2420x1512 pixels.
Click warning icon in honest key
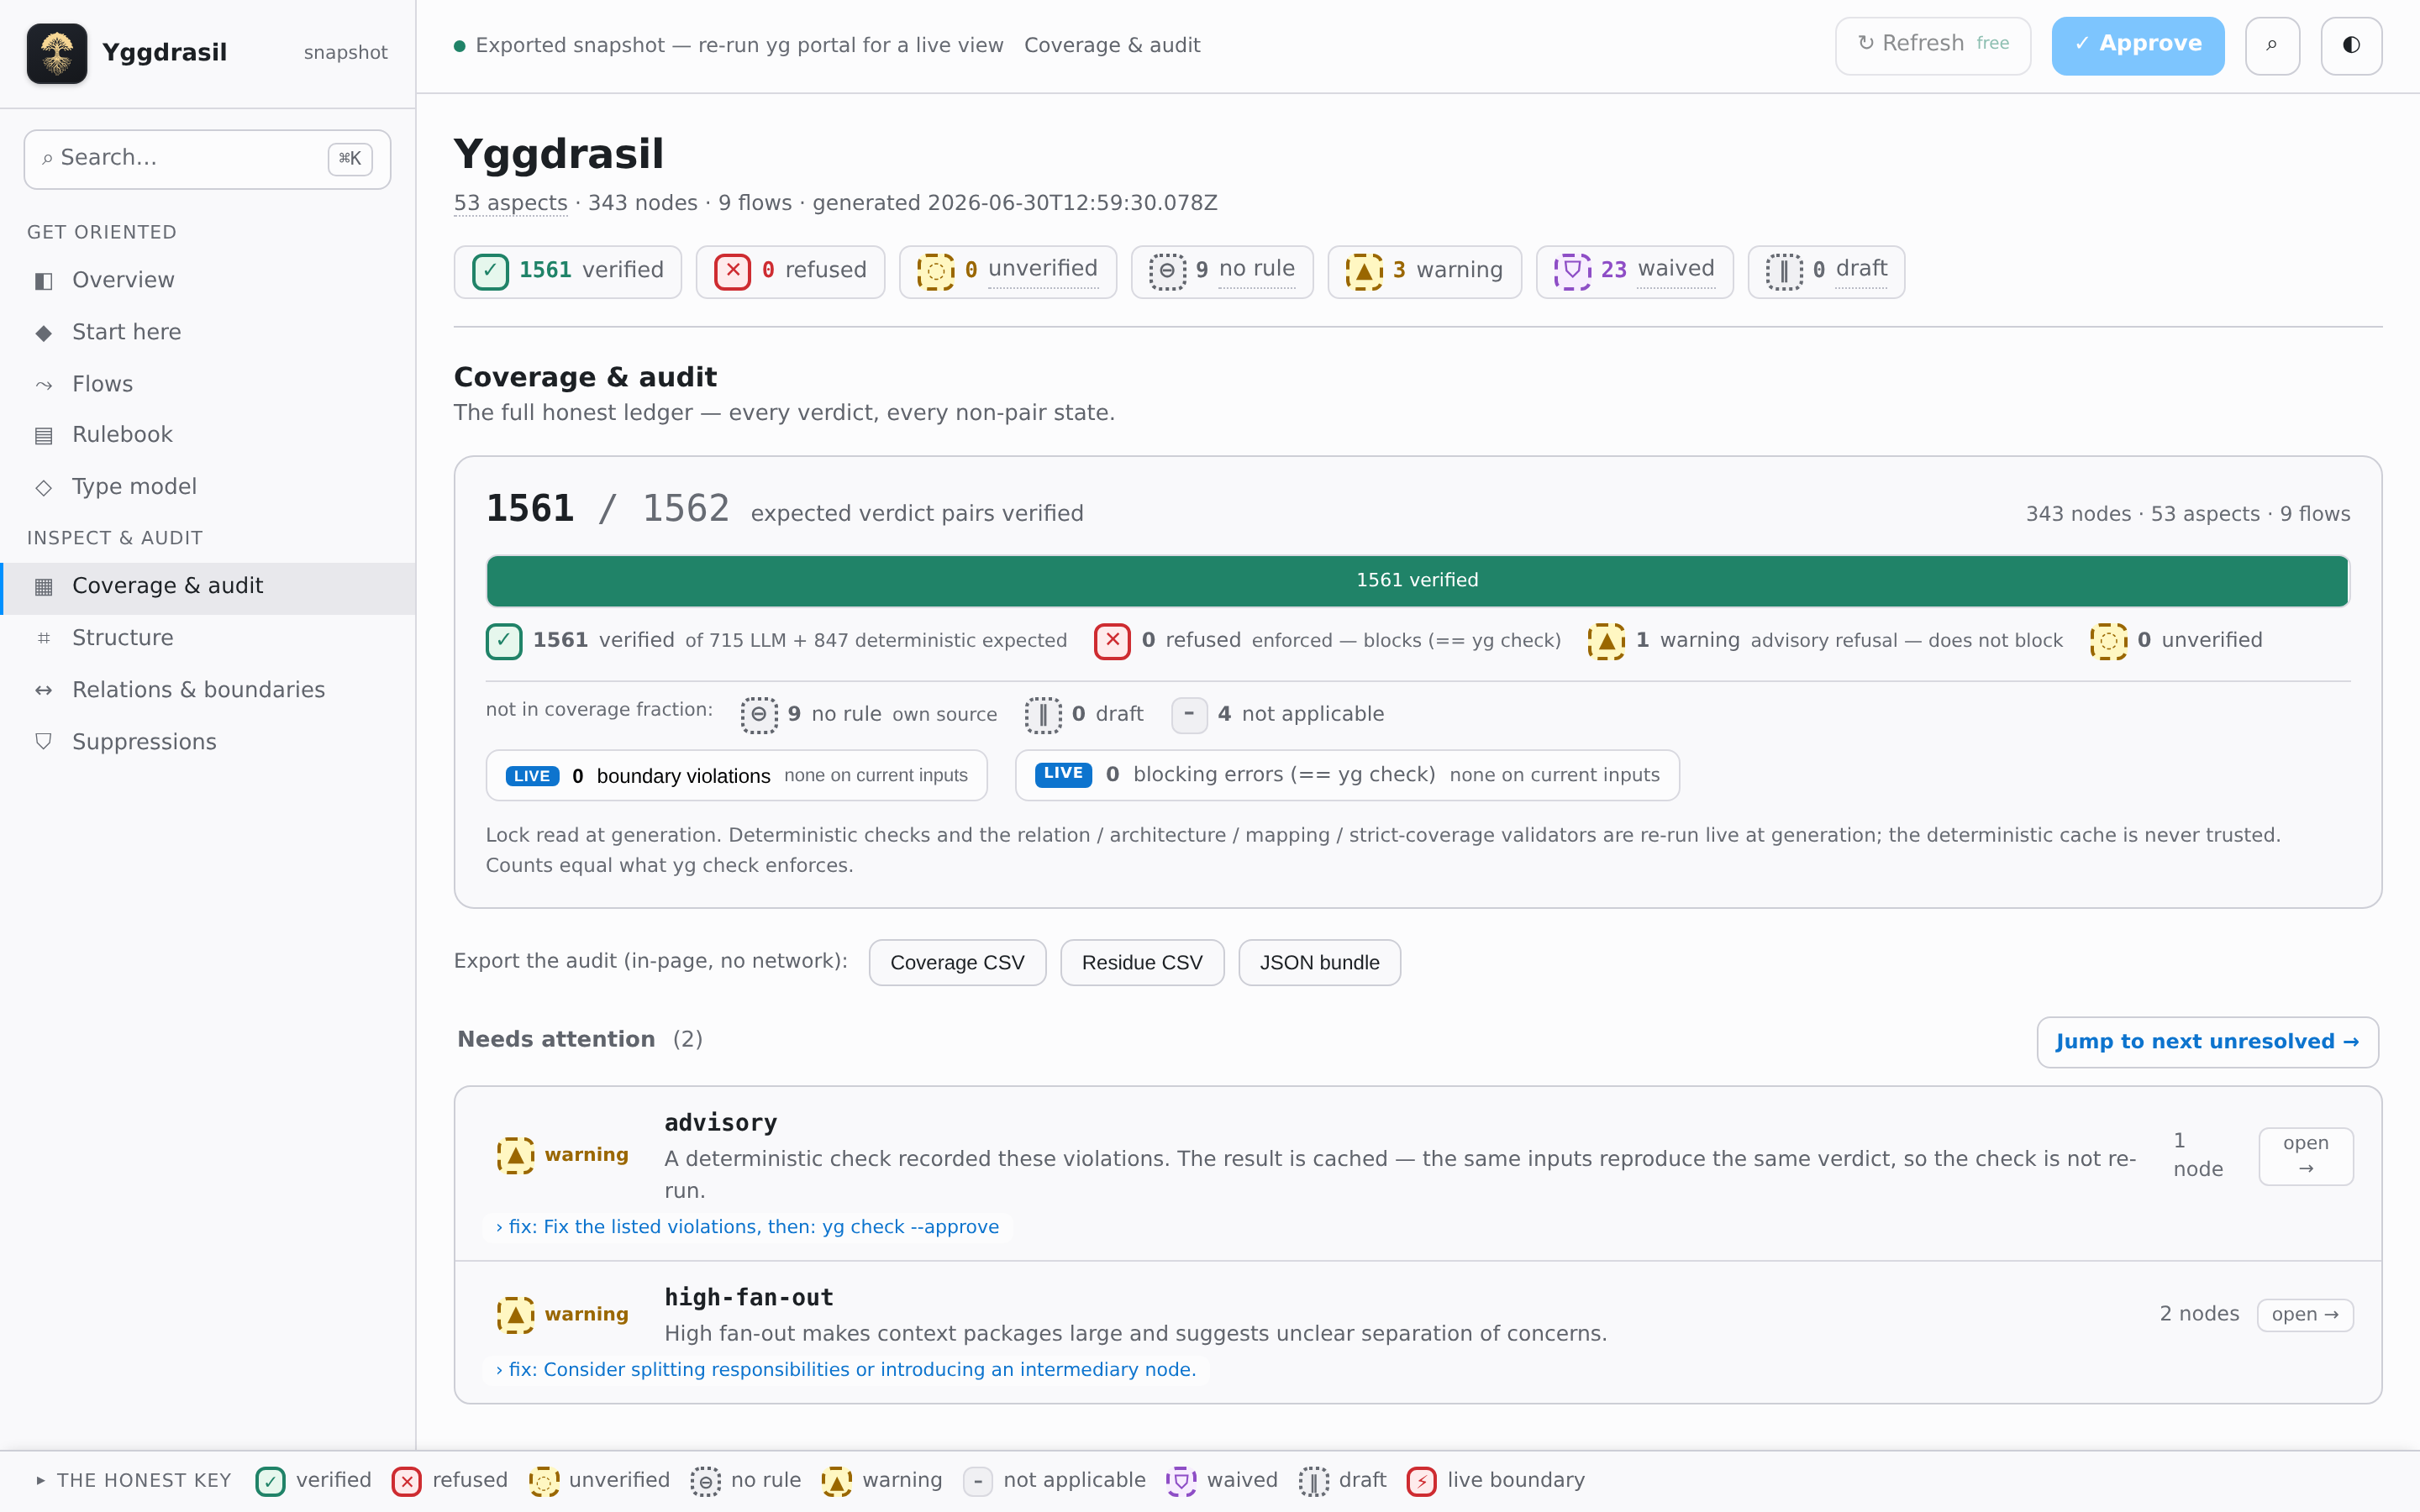(837, 1481)
